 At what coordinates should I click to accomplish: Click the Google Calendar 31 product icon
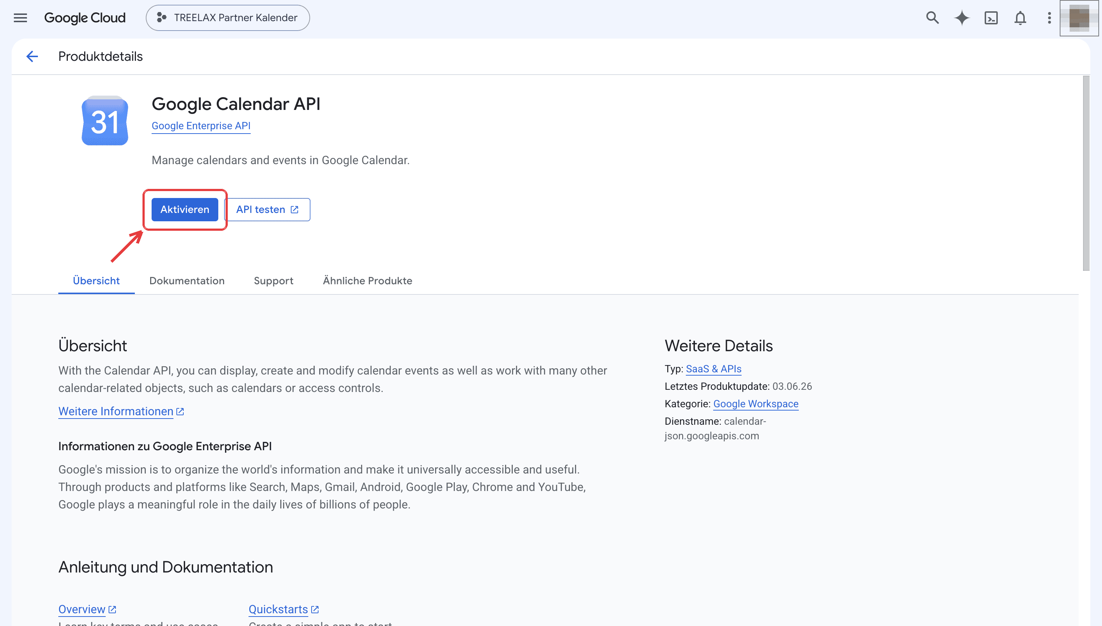pyautogui.click(x=105, y=121)
